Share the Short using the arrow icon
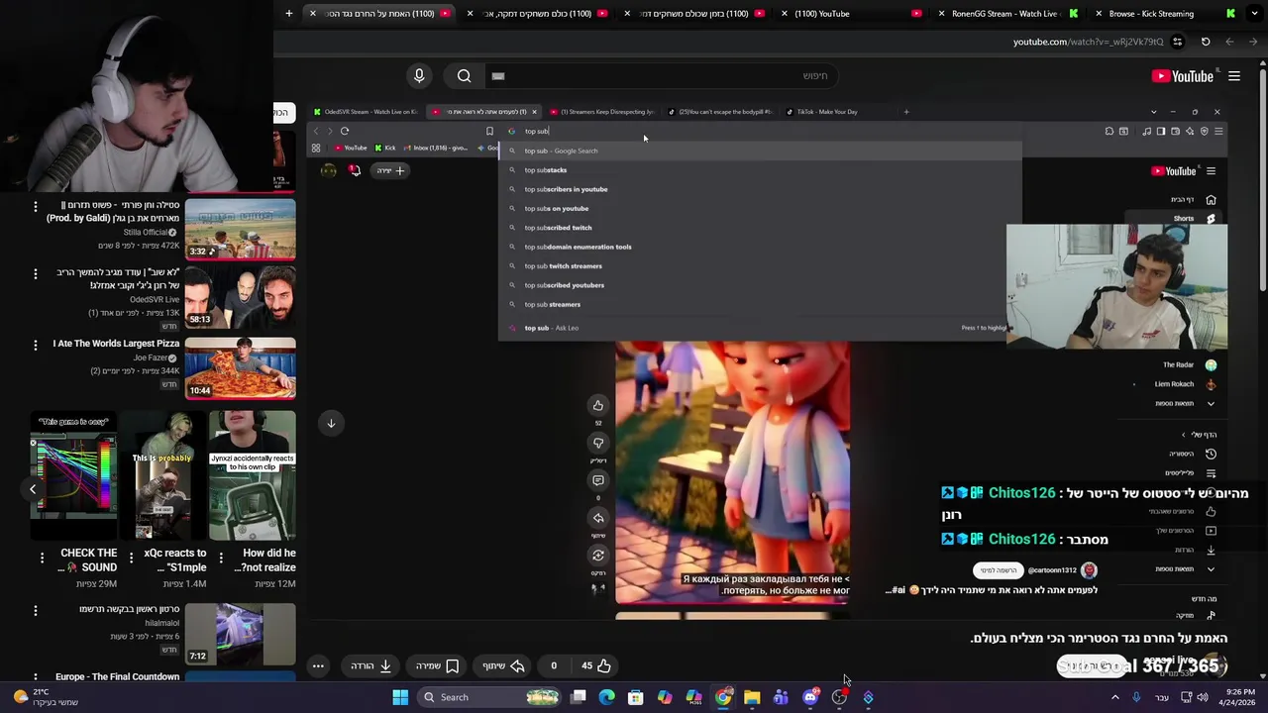 pyautogui.click(x=598, y=518)
